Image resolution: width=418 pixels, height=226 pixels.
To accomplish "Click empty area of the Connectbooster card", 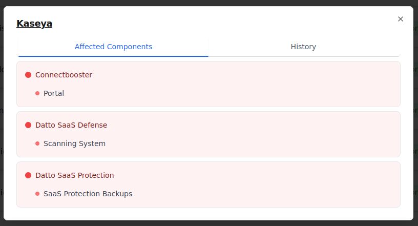I will coord(256,85).
